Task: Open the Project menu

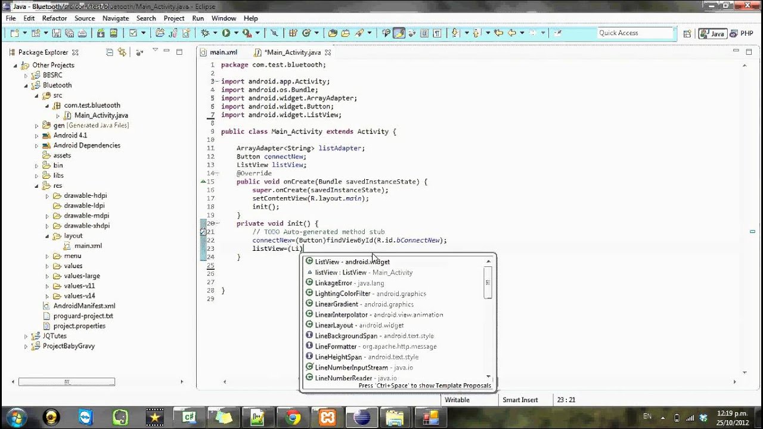Action: (x=174, y=18)
